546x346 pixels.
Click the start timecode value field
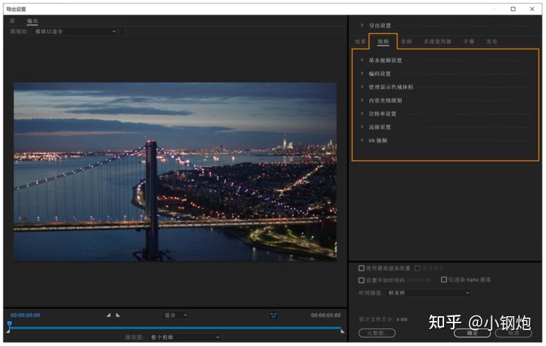tap(419, 280)
